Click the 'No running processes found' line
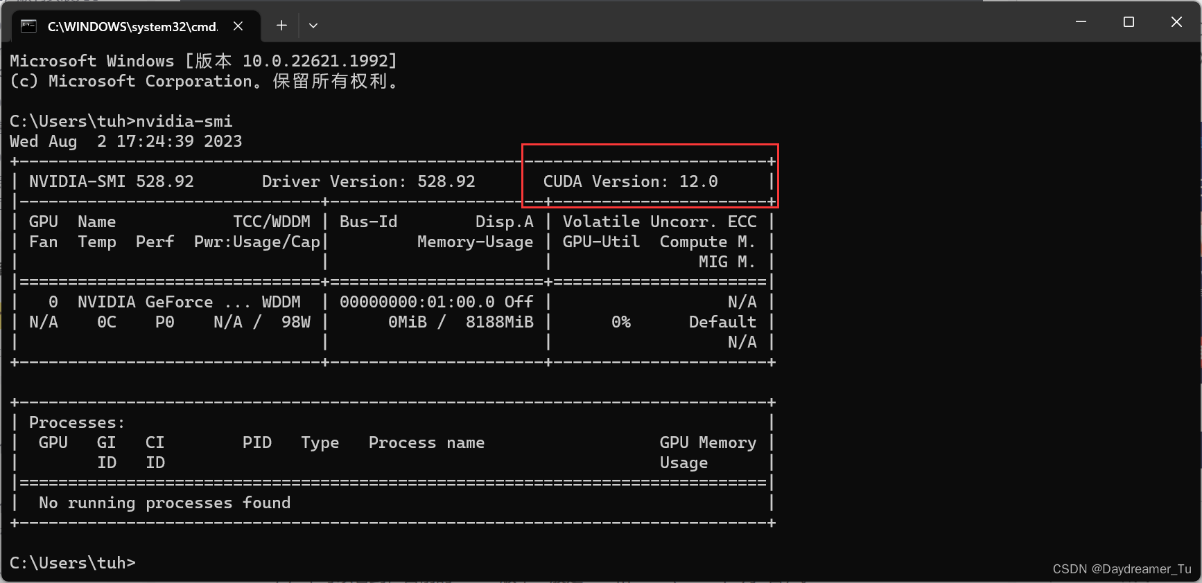Image resolution: width=1202 pixels, height=583 pixels. [164, 503]
